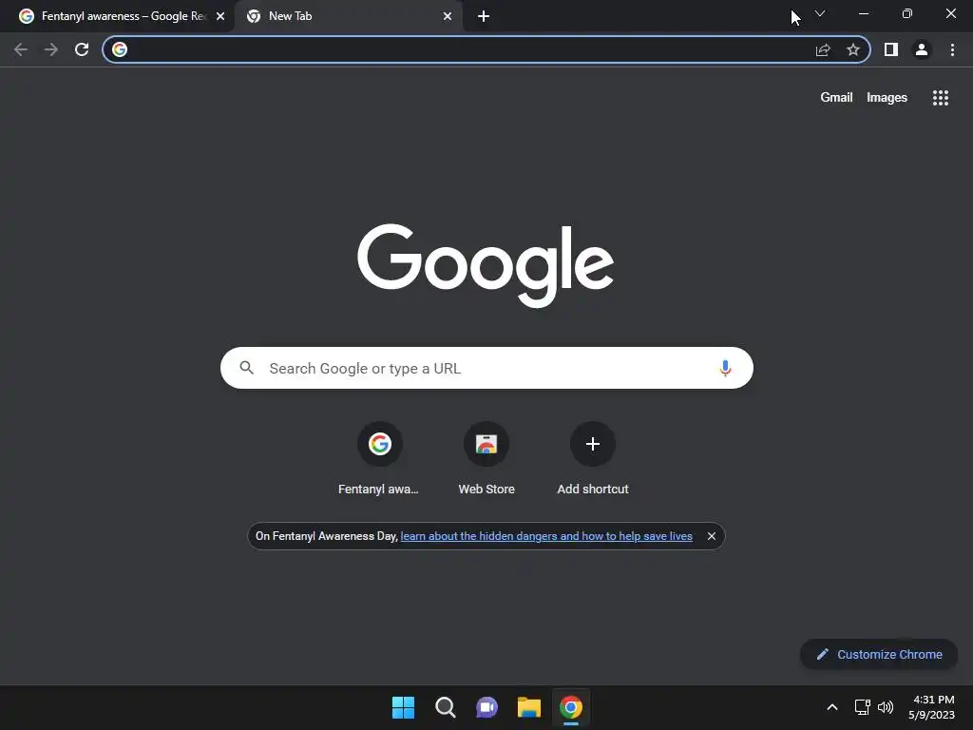Click the browser forward arrow
973x730 pixels.
pyautogui.click(x=51, y=49)
